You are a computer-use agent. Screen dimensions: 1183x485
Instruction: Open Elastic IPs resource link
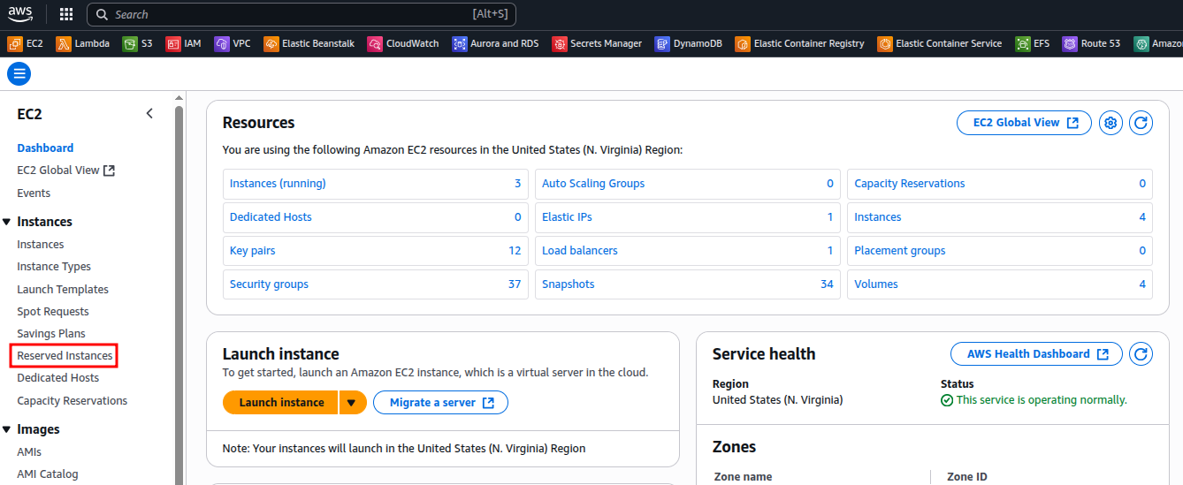[x=567, y=217]
